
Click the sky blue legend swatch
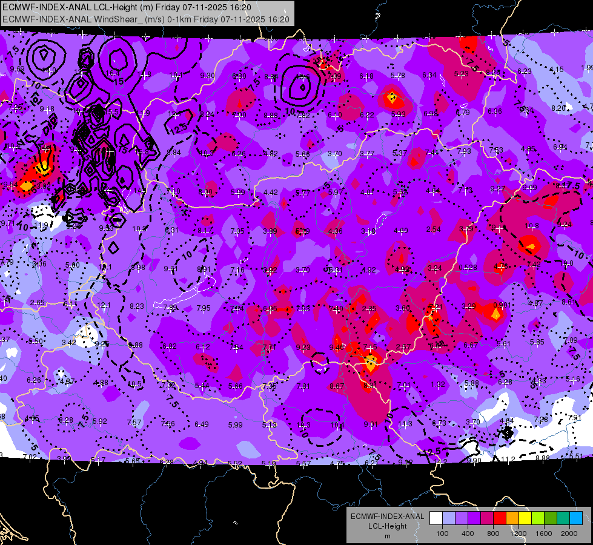[576, 518]
